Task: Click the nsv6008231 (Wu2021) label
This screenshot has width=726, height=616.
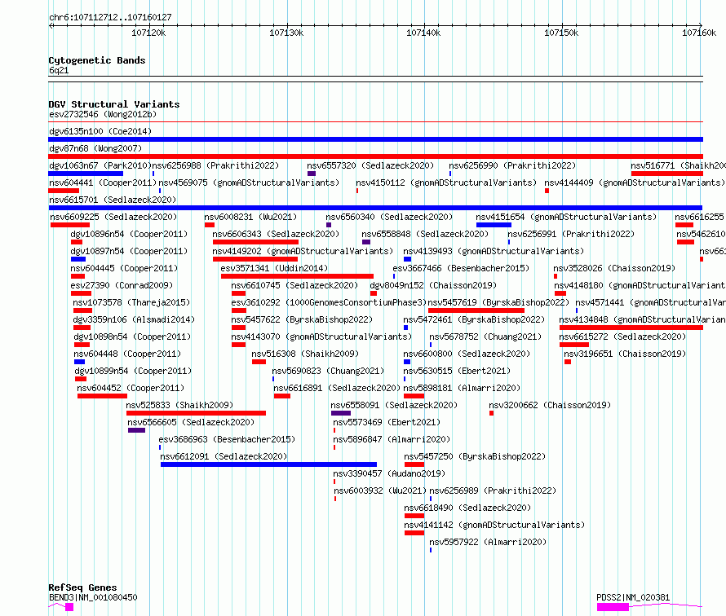Action: [250, 217]
